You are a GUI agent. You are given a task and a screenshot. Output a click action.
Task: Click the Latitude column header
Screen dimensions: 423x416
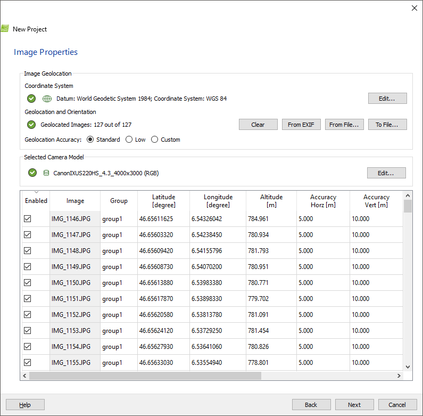[163, 201]
